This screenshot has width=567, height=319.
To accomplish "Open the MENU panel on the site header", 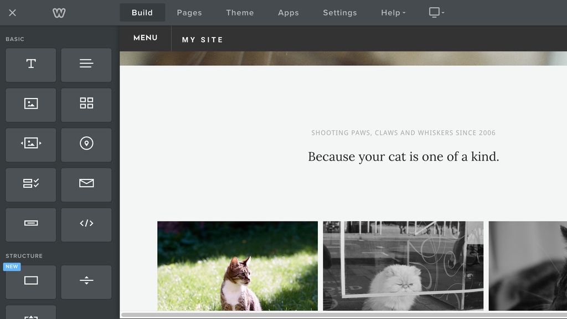I will (x=145, y=38).
